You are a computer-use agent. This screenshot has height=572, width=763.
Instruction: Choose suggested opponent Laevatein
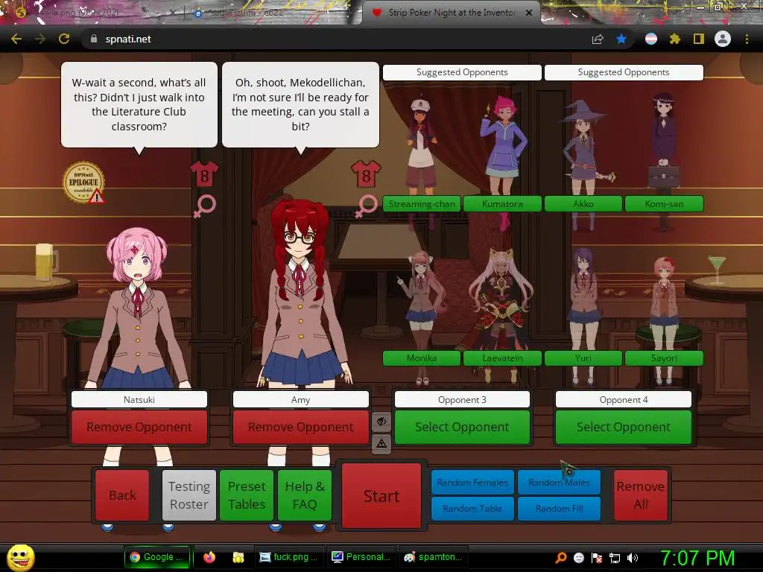(x=502, y=358)
